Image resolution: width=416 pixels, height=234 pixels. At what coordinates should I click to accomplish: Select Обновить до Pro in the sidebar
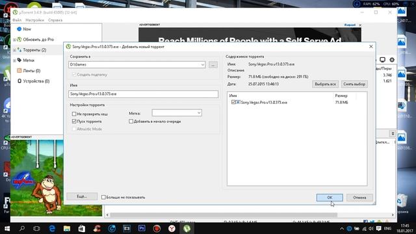pos(38,40)
